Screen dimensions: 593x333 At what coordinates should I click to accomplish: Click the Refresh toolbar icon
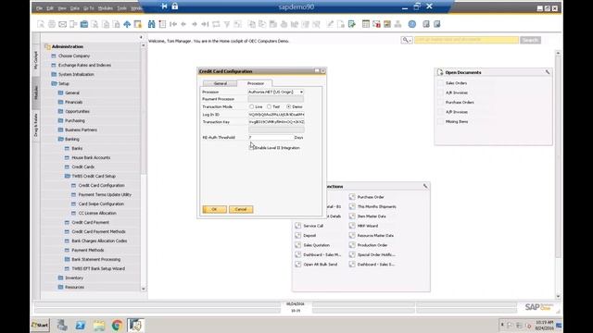click(216, 24)
